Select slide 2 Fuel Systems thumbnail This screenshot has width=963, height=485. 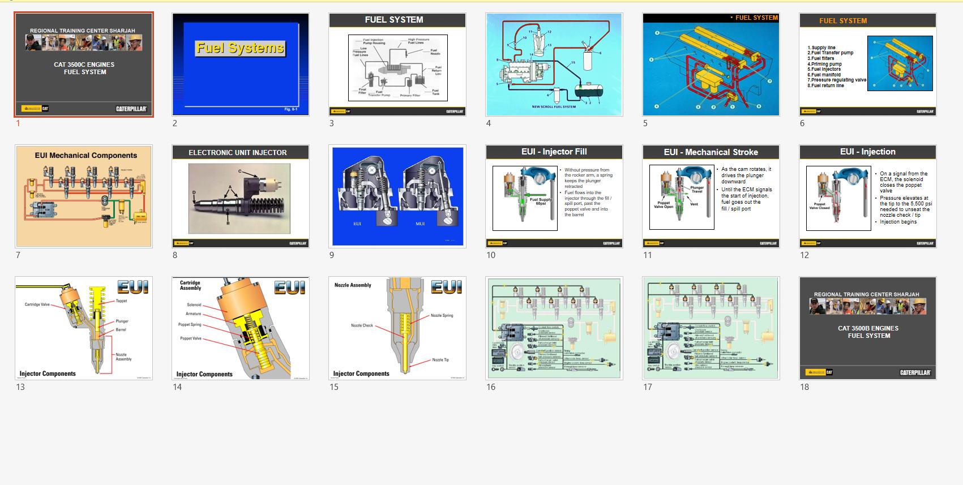pyautogui.click(x=241, y=65)
